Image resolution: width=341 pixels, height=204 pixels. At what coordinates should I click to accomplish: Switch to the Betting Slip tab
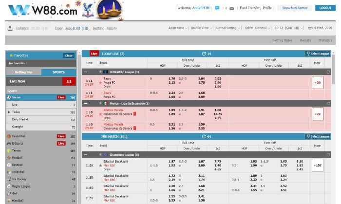pyautogui.click(x=23, y=72)
